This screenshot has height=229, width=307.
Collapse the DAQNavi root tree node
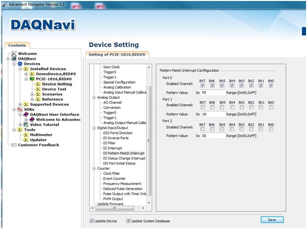8,59
